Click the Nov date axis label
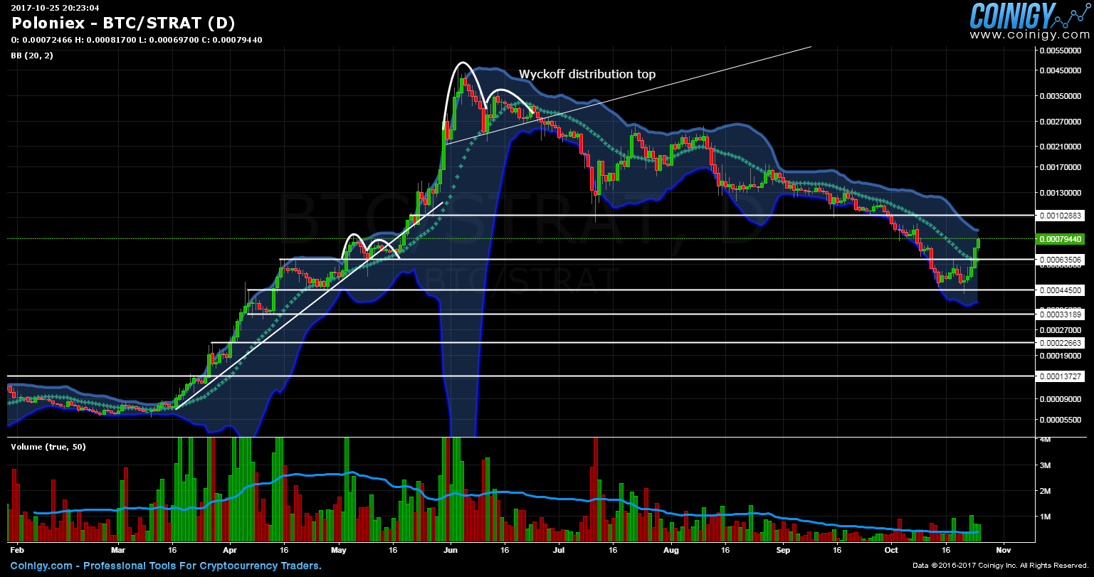1094x577 pixels. 1003,550
